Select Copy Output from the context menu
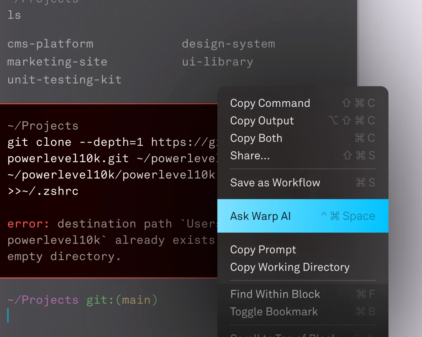 click(262, 121)
